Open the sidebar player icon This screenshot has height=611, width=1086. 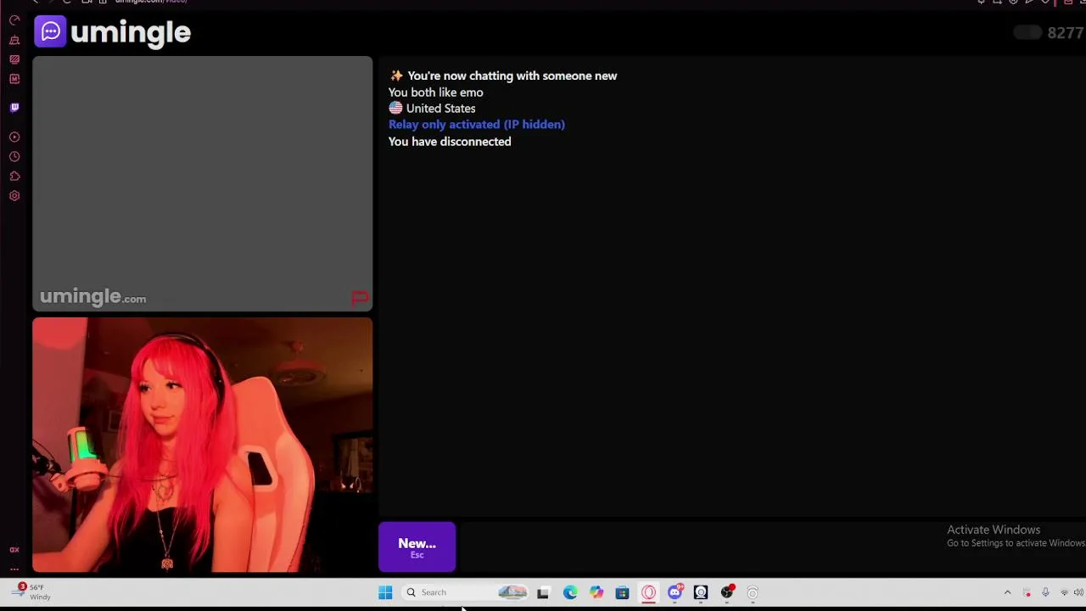pos(14,137)
